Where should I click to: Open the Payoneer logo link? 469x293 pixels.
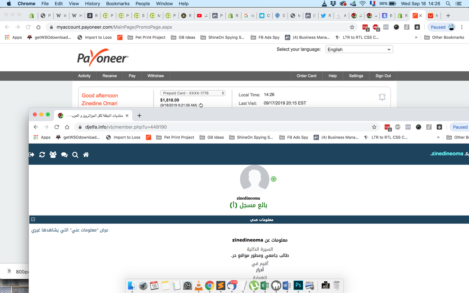pyautogui.click(x=103, y=57)
